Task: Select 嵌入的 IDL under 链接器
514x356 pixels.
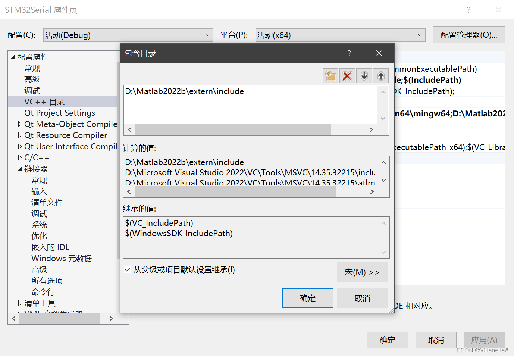Action: (x=50, y=247)
